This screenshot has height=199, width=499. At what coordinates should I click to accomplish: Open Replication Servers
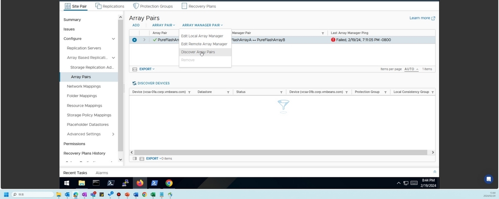(x=84, y=48)
